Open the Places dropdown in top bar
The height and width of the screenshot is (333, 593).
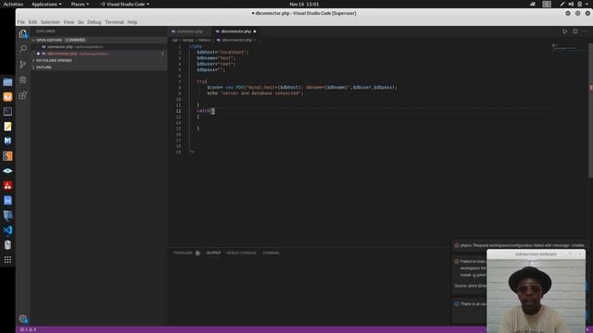80,4
